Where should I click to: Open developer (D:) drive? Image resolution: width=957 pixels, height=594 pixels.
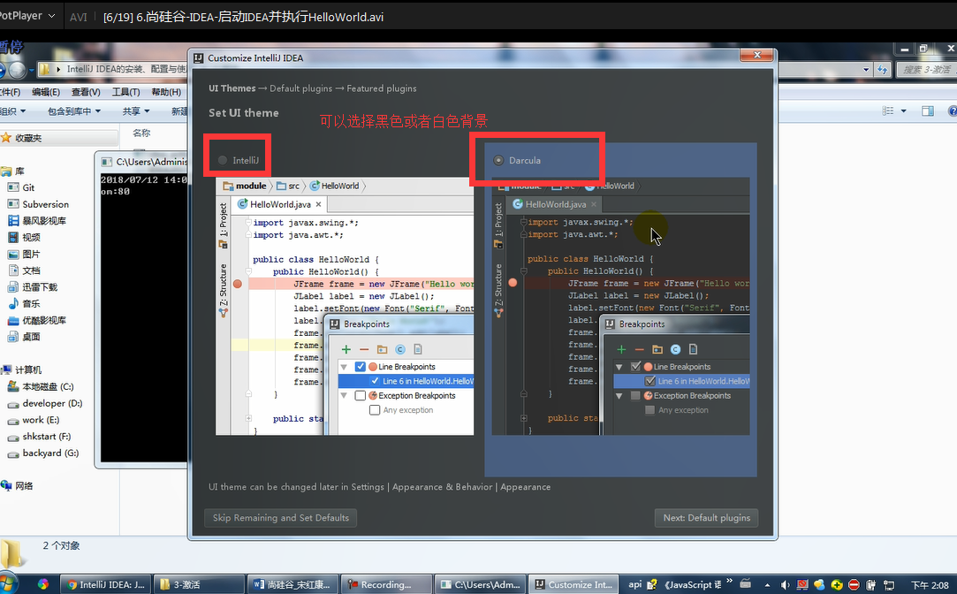click(x=52, y=403)
